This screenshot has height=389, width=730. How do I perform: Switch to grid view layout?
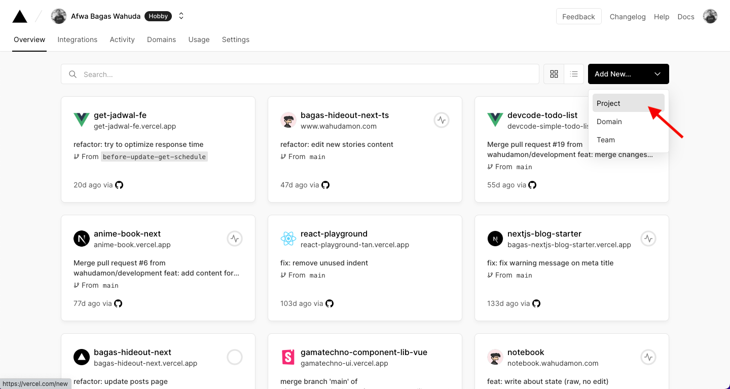pyautogui.click(x=554, y=74)
